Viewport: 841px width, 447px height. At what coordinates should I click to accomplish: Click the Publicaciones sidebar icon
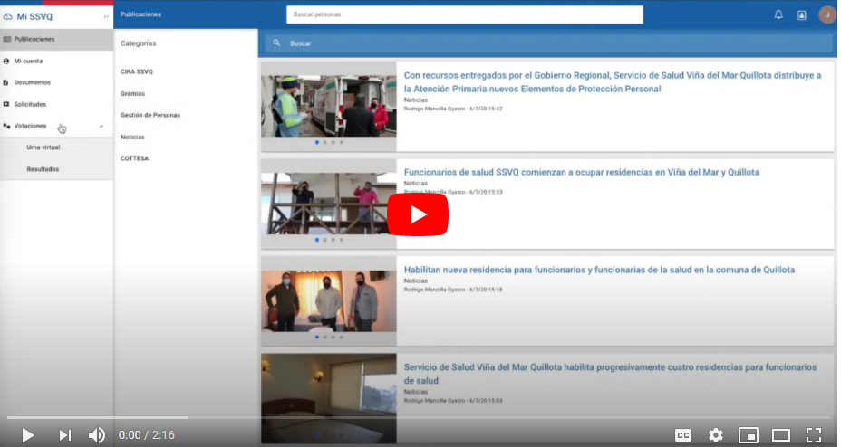(x=7, y=39)
